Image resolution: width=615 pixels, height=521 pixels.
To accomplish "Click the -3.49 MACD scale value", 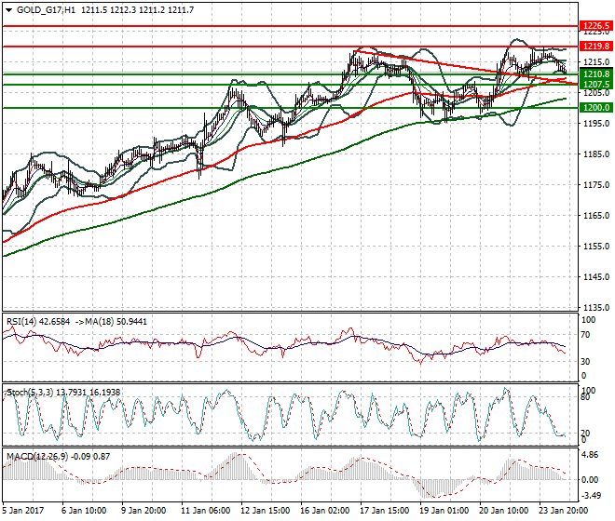I will click(591, 496).
